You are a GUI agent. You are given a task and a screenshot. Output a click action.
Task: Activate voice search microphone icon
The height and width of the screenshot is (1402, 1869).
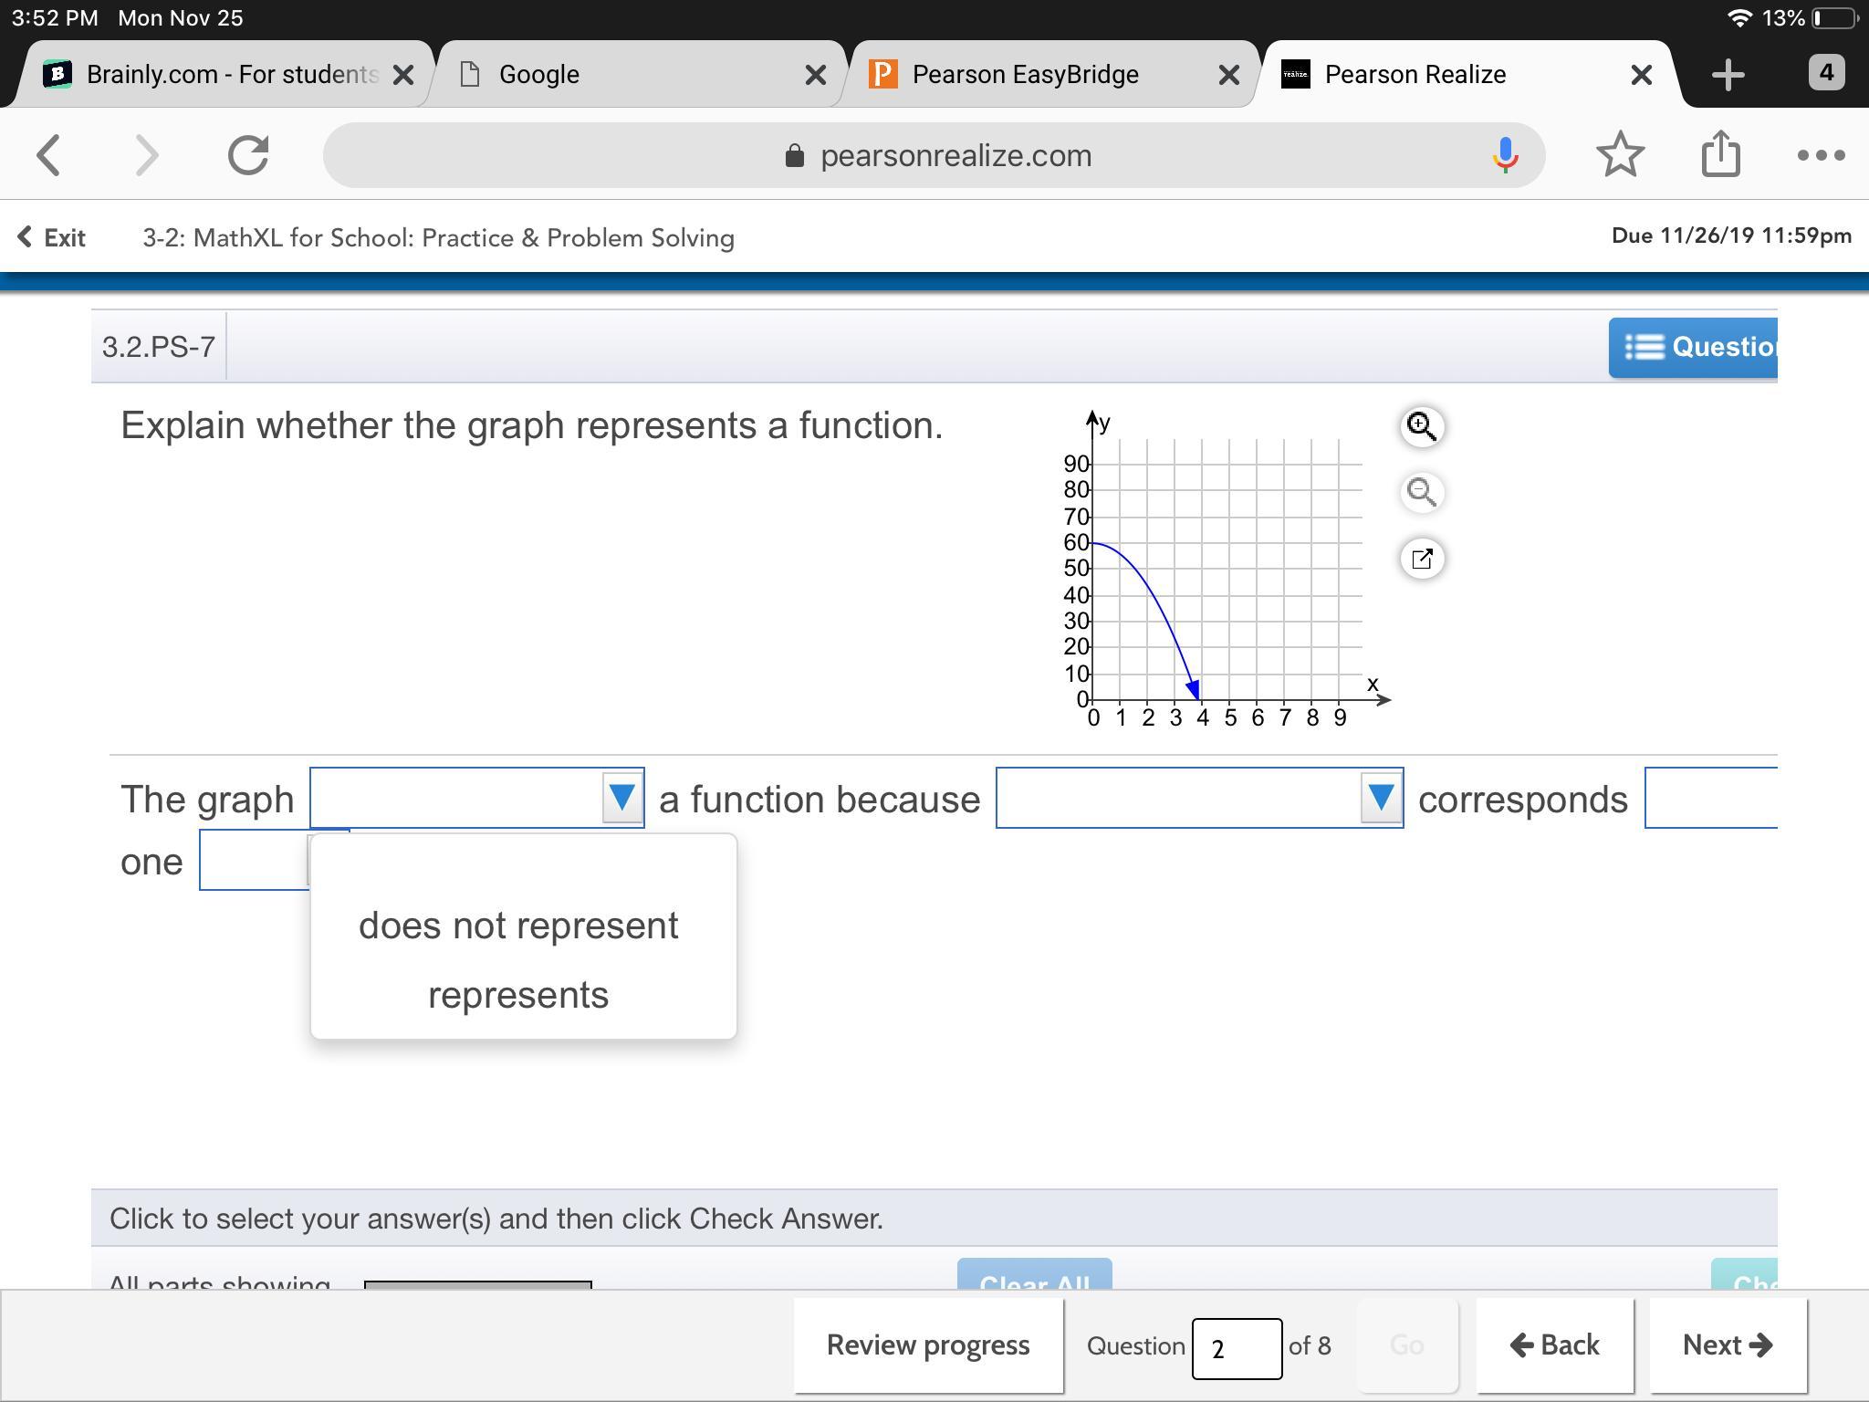1505,155
